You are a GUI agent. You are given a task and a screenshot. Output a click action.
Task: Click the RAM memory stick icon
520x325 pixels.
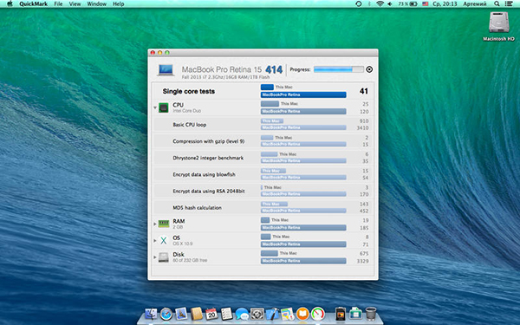[164, 224]
